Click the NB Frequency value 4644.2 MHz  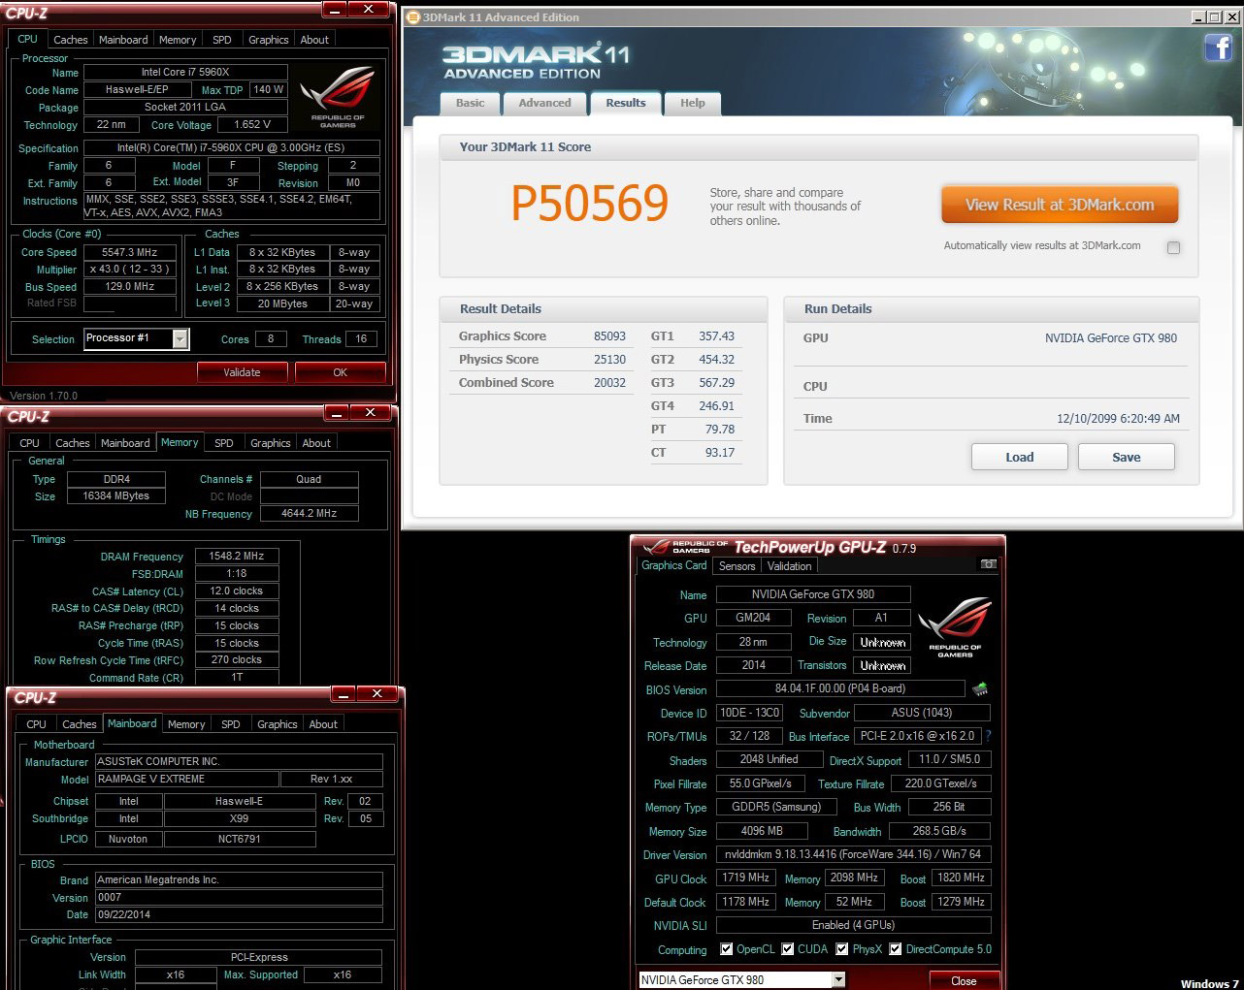[x=310, y=514]
